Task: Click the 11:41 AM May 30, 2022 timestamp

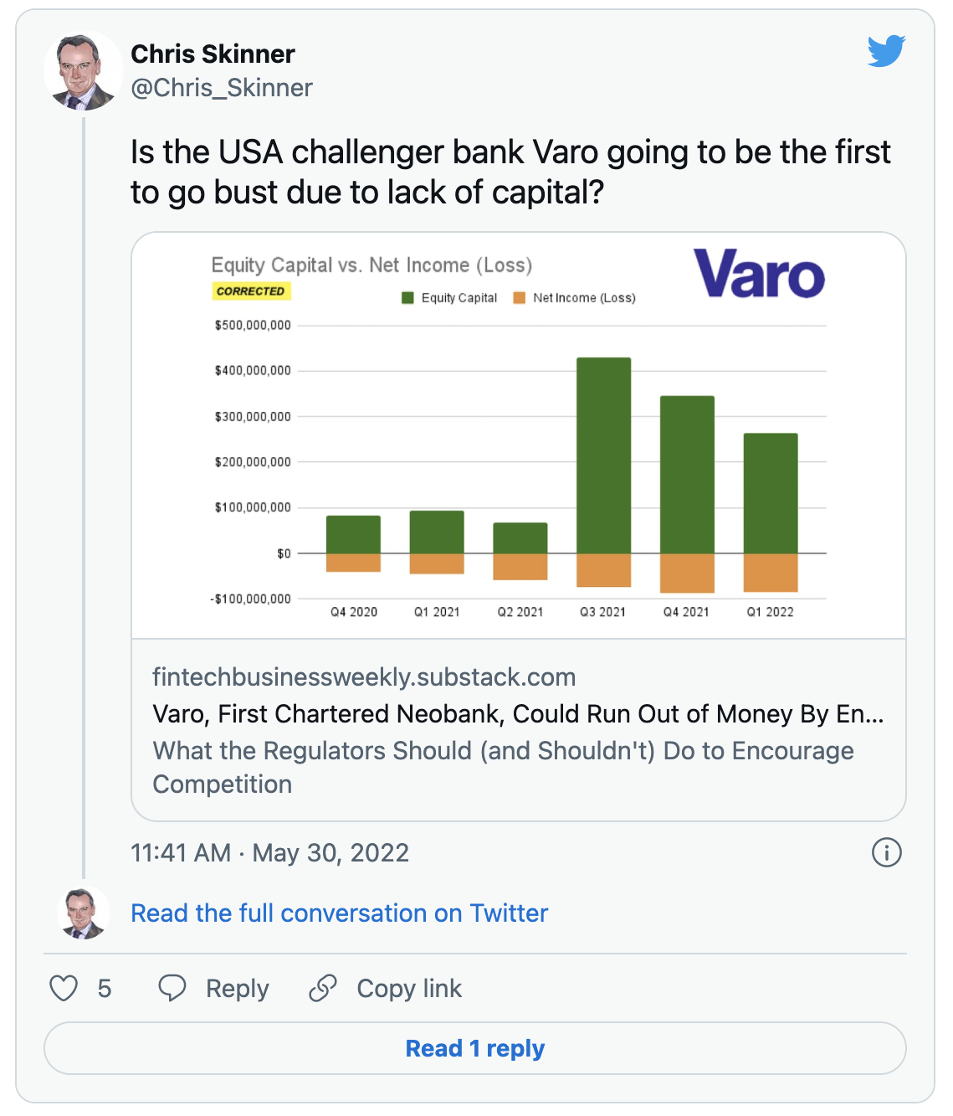Action: 269,852
